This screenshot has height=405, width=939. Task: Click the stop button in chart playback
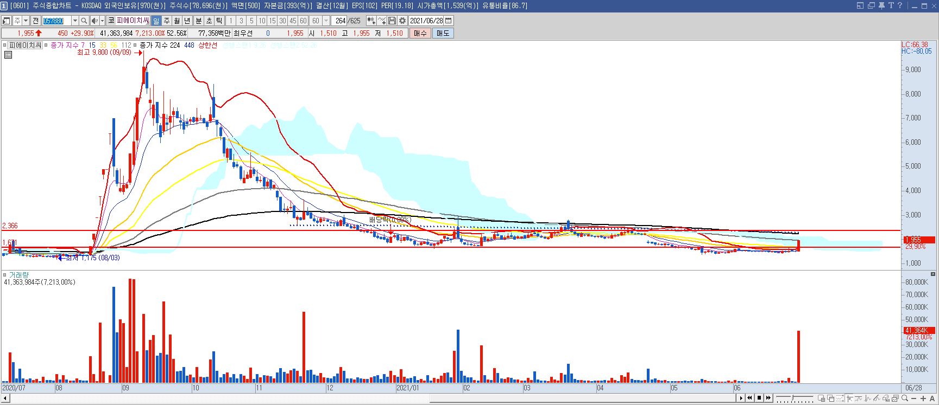coord(759,397)
